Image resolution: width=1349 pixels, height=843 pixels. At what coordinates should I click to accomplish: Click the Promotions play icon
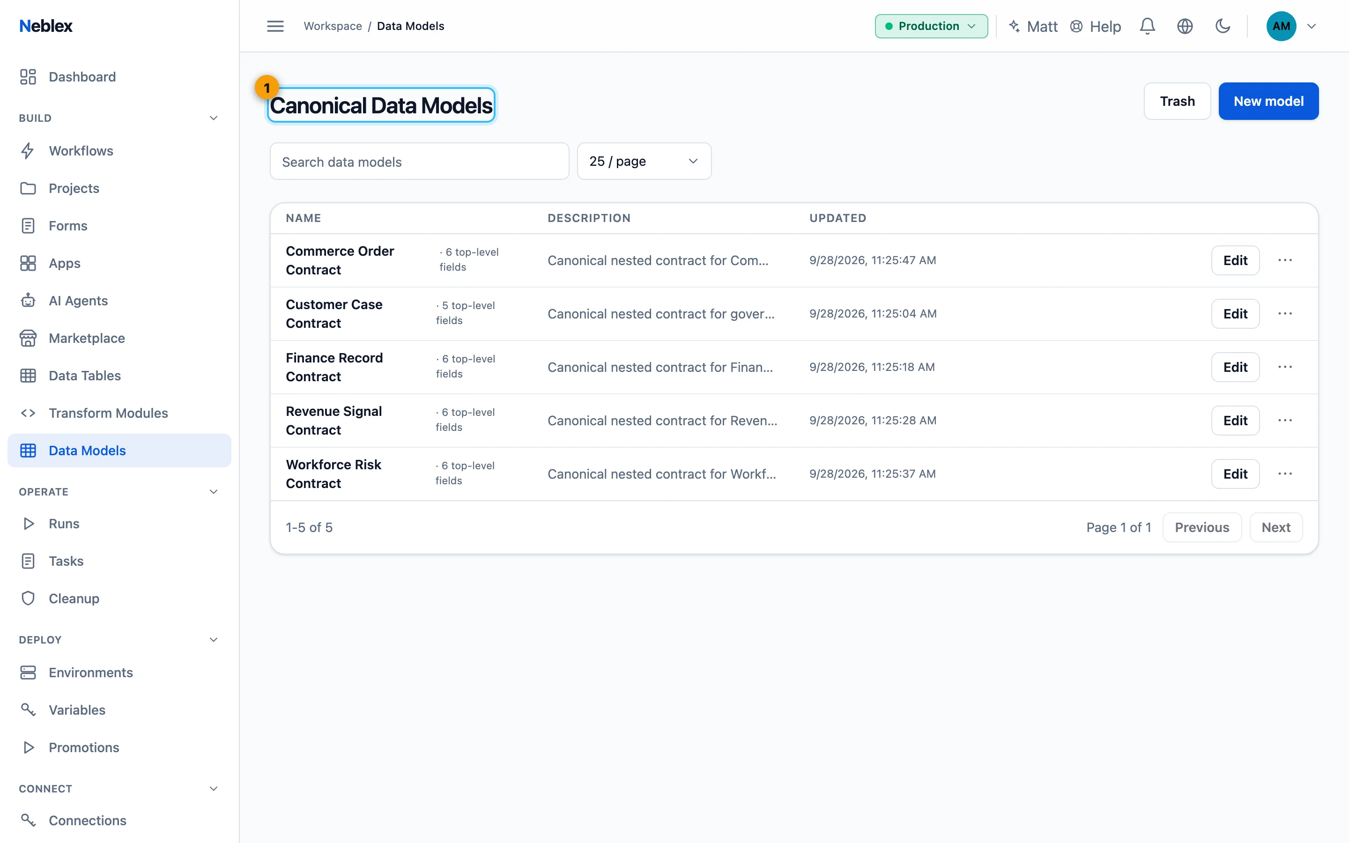(x=28, y=747)
